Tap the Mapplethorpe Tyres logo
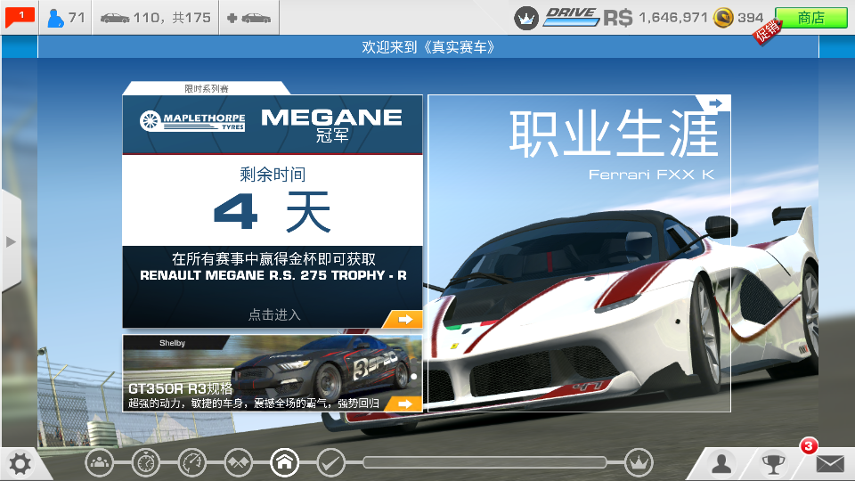Image resolution: width=855 pixels, height=481 pixels. (x=192, y=121)
